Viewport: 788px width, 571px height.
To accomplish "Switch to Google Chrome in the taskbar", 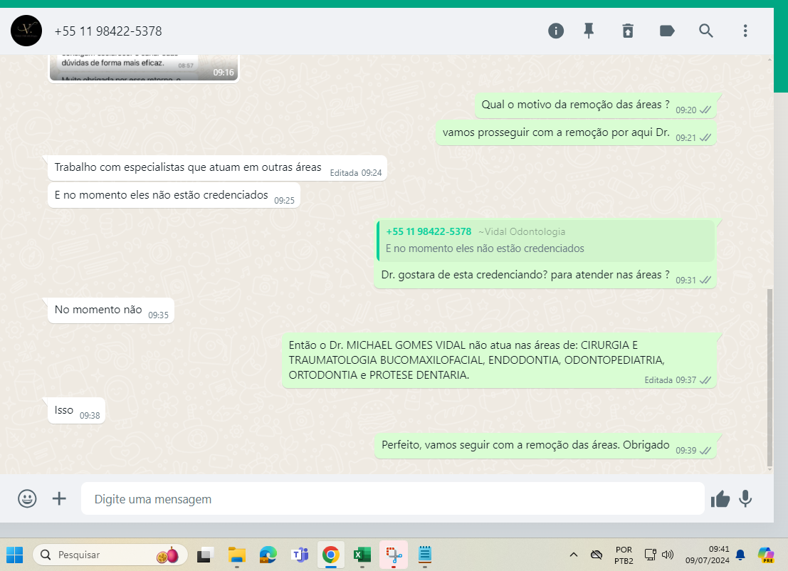I will point(331,555).
